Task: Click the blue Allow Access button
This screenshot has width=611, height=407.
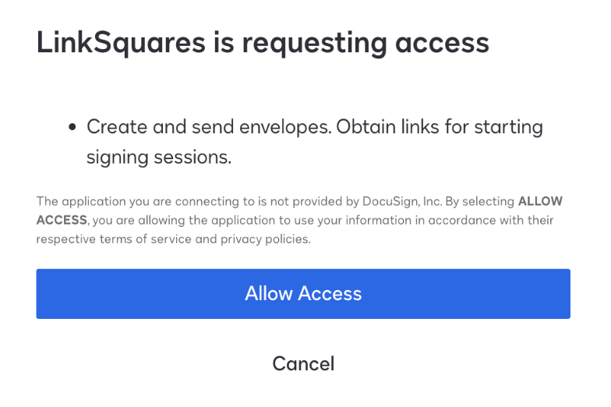Action: [x=303, y=293]
